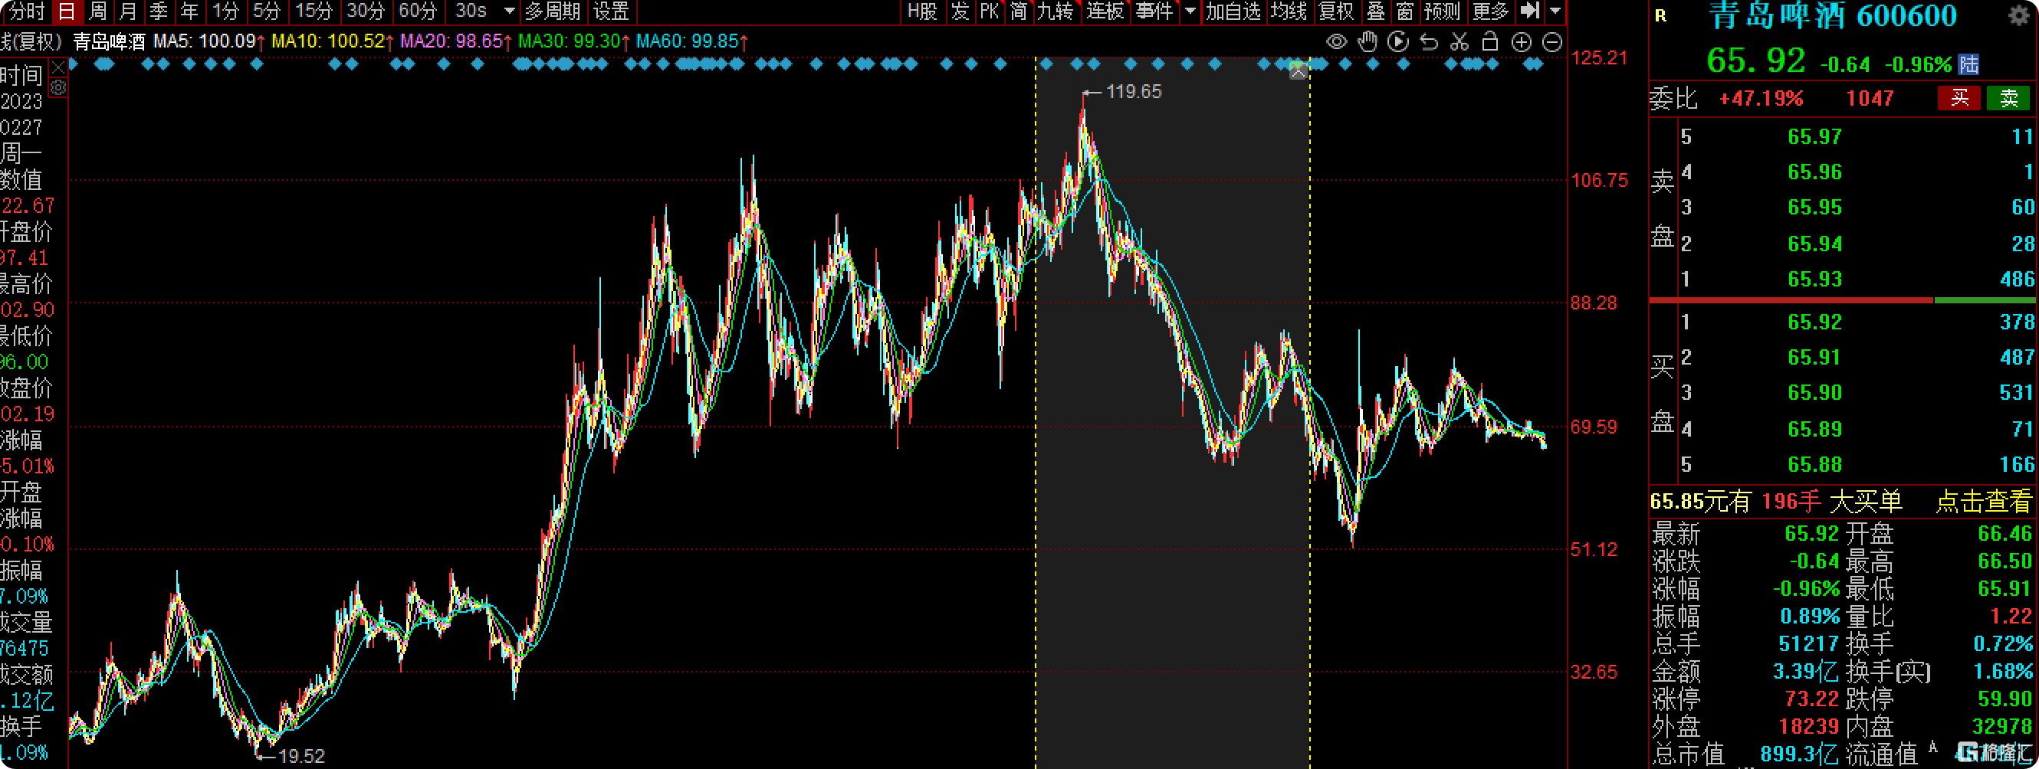2039x769 pixels.
Task: Close the left data info panel
Action: 57,68
